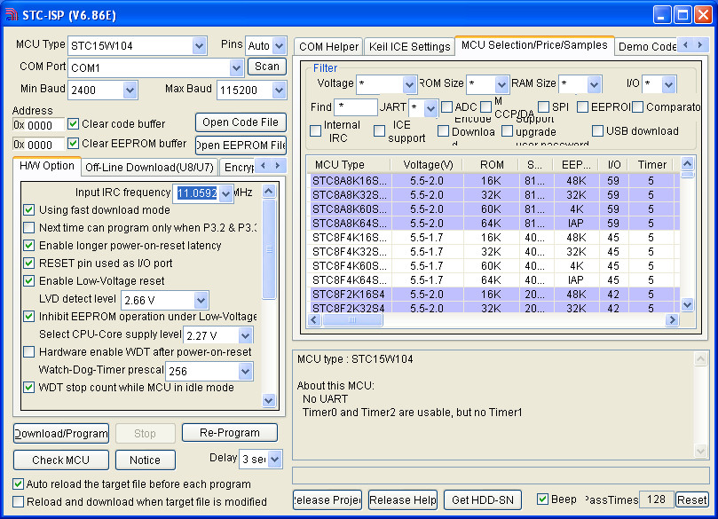Enable Hardware enable WDT after power-on-reset
Viewport: 718px width, 519px height.
coord(29,351)
